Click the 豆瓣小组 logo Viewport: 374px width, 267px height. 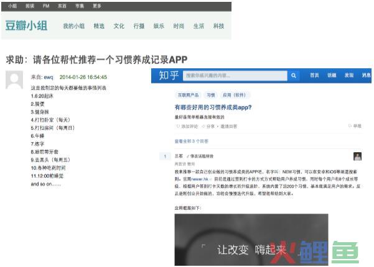coord(26,25)
